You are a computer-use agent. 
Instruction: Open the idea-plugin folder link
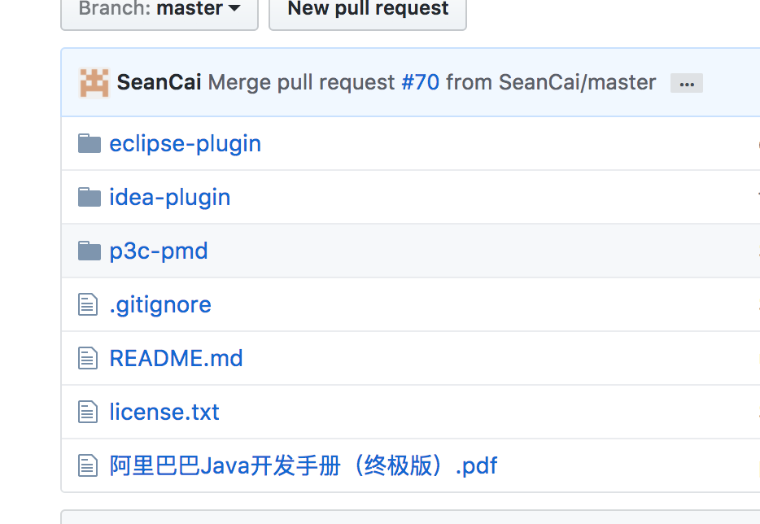coord(169,197)
